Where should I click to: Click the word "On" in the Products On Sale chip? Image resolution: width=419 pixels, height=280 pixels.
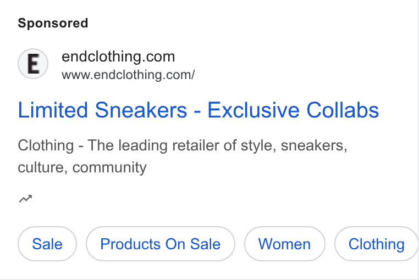coord(175,244)
